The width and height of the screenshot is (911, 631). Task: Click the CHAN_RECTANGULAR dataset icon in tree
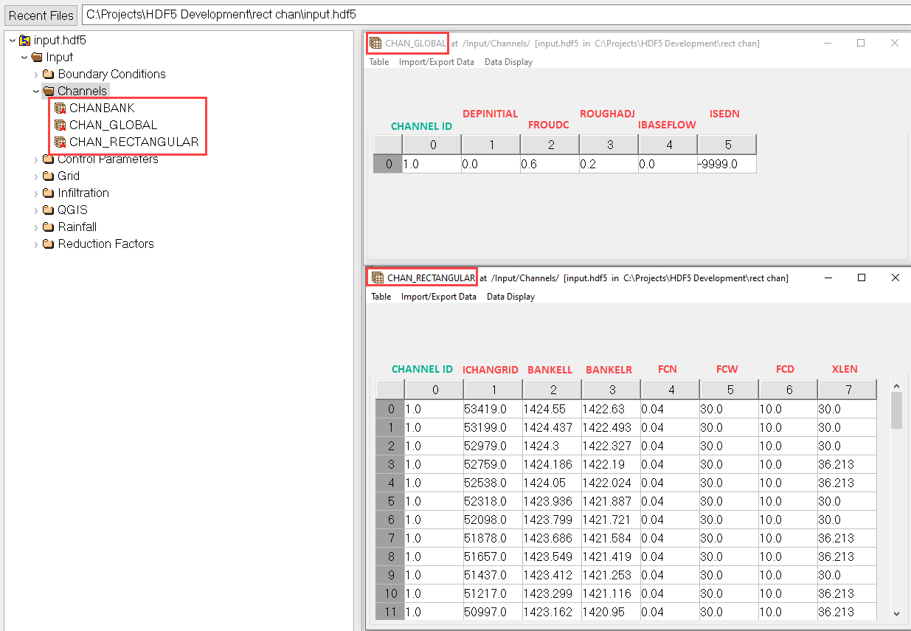pos(60,142)
